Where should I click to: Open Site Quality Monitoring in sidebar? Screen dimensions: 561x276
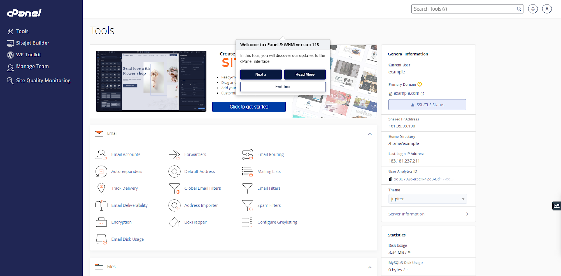[39, 80]
